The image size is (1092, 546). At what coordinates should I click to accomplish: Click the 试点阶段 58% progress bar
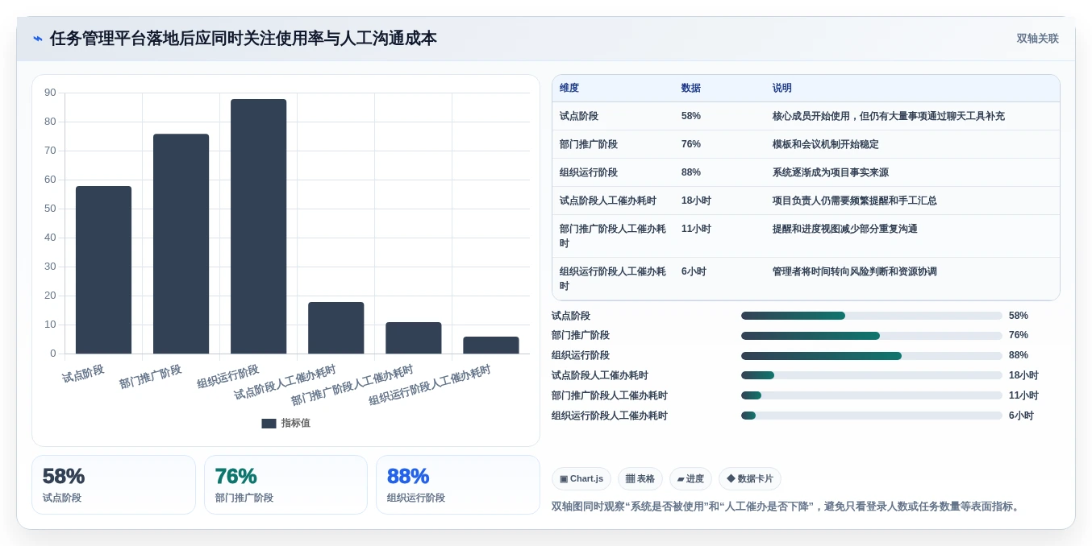(x=872, y=316)
